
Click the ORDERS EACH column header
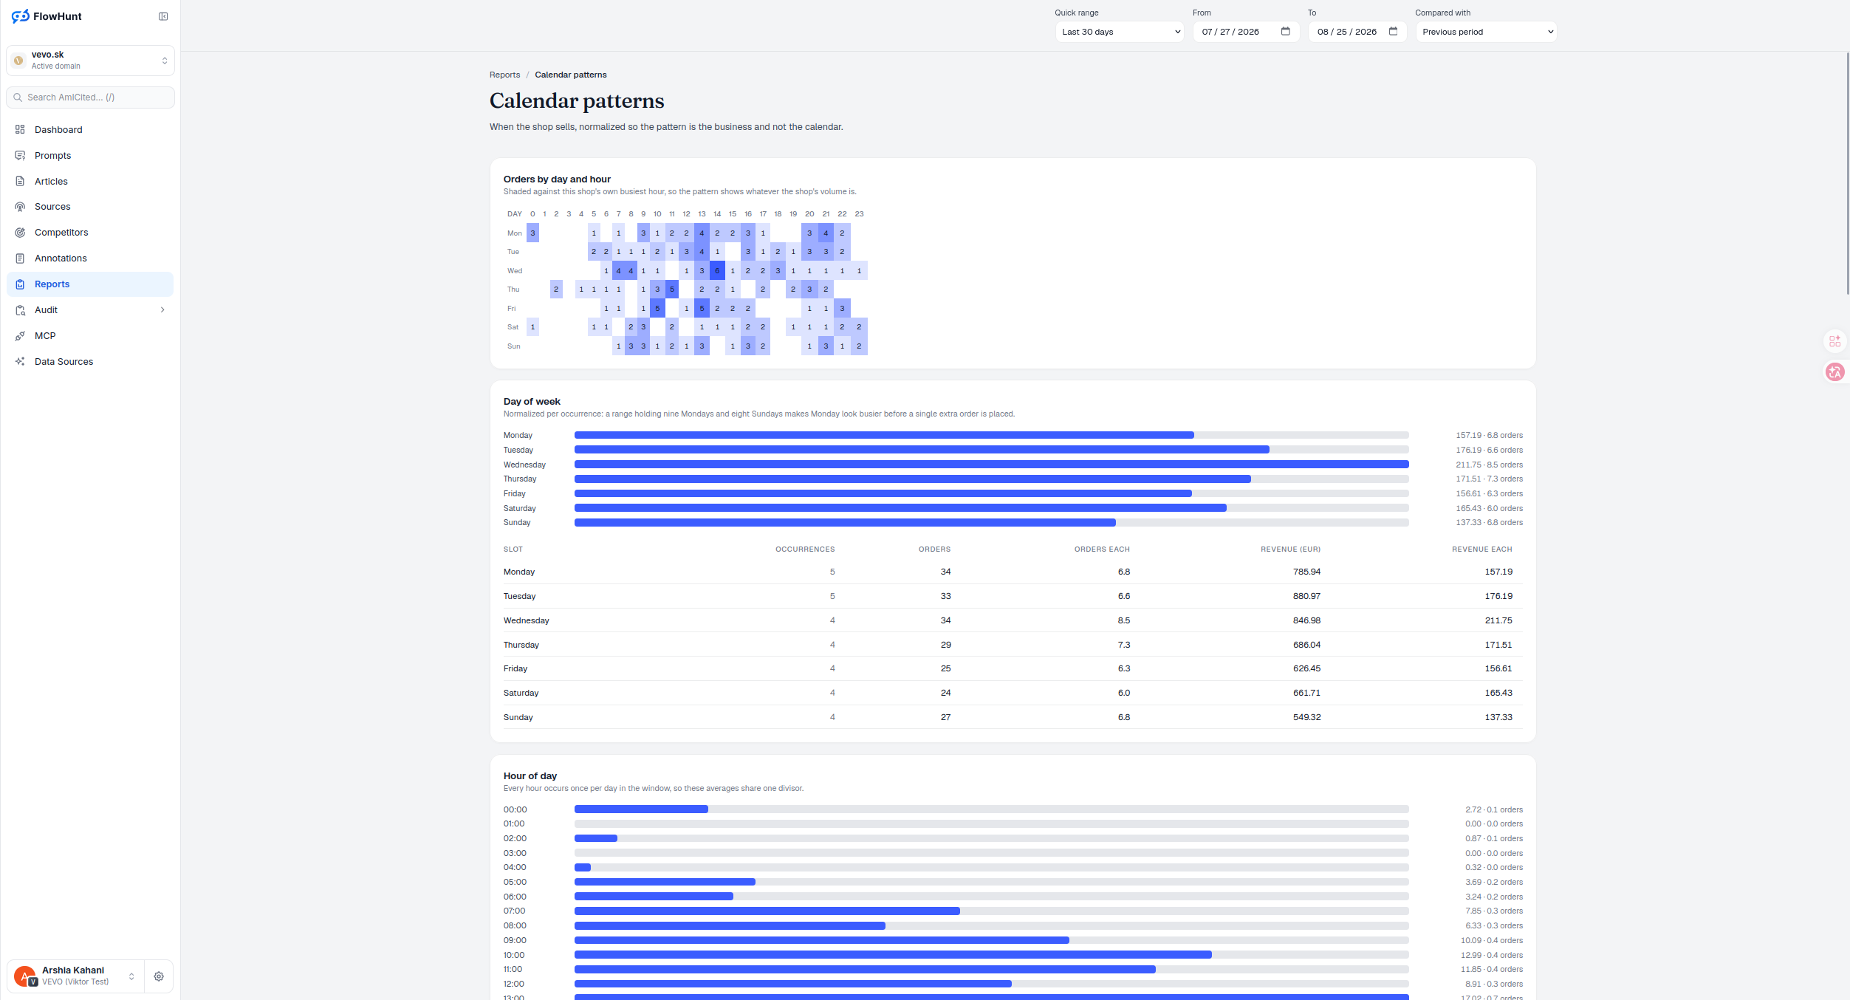(x=1102, y=549)
